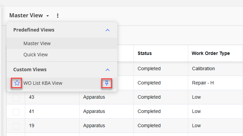This screenshot has width=243, height=136.
Task: Click the Calibration work order type cell
Action: tap(203, 69)
